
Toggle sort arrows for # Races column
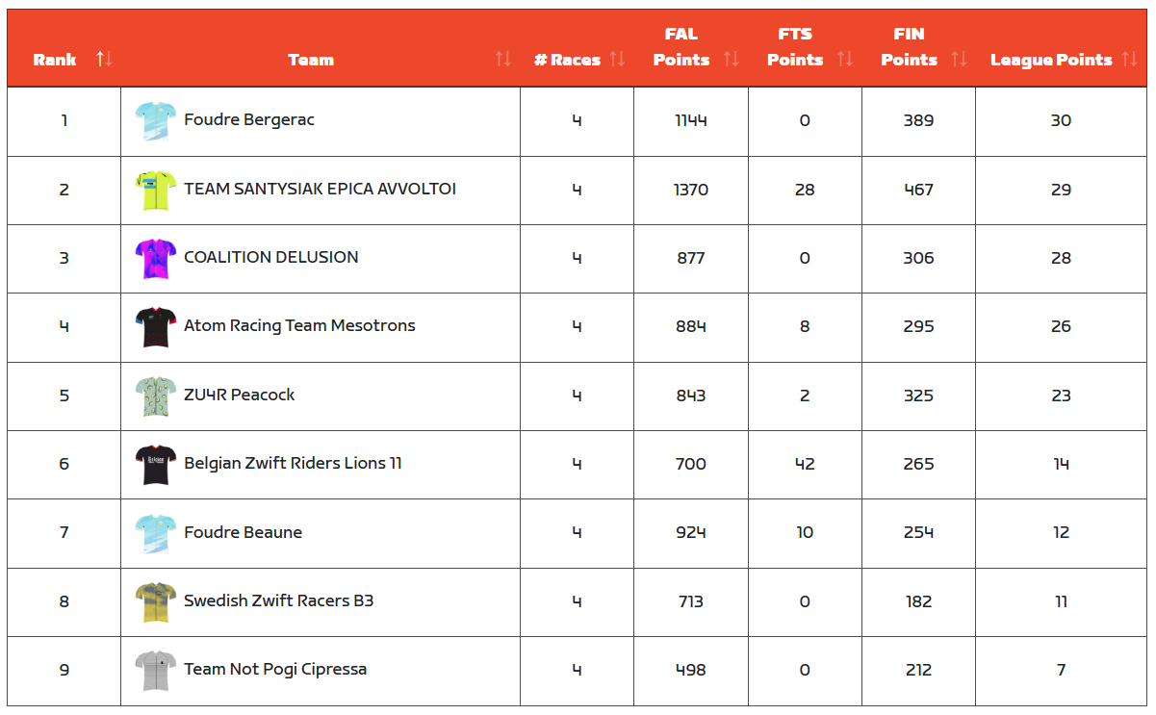[617, 60]
